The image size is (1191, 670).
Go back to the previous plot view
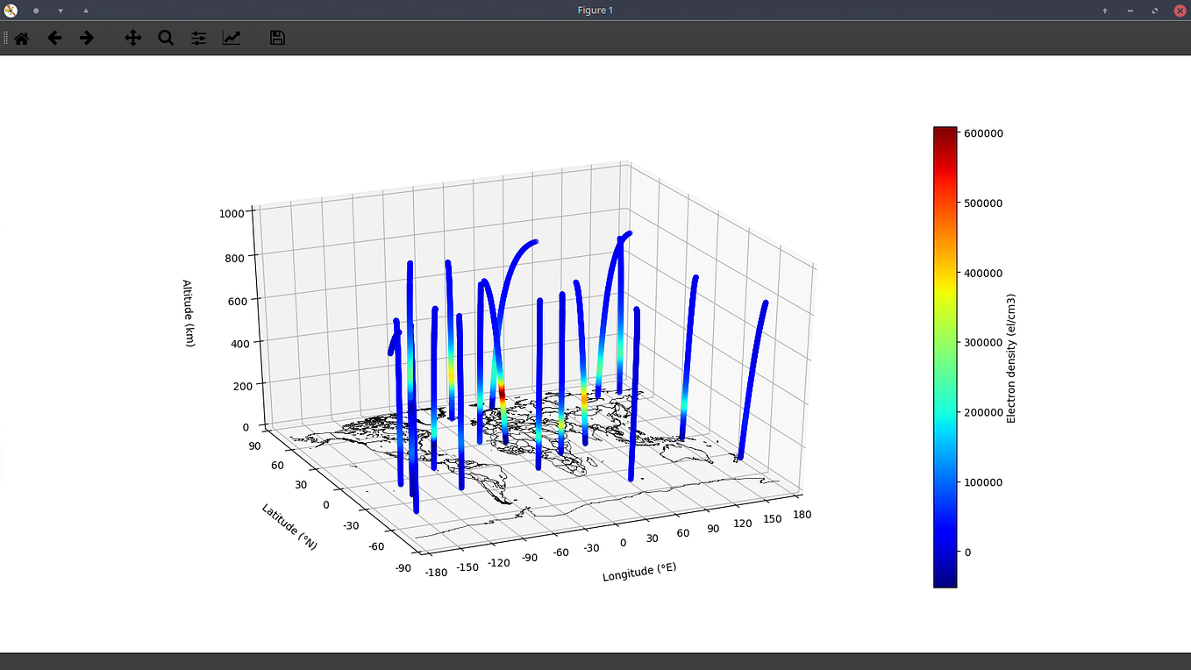tap(53, 38)
